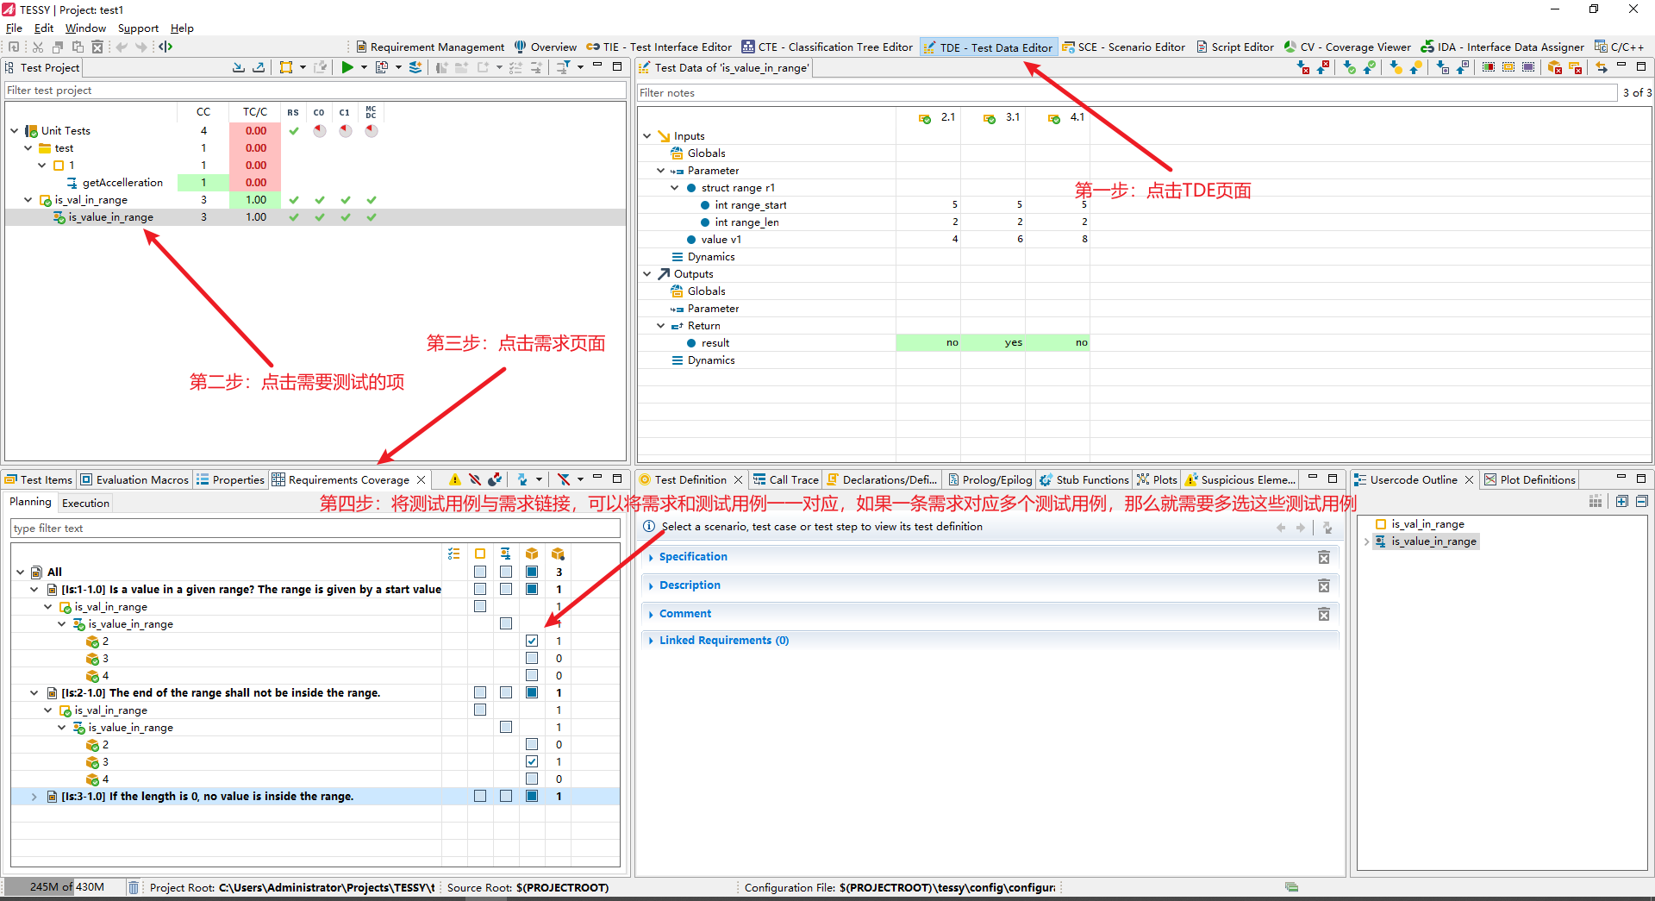Expand the Is:3-1.0 requirement row
The height and width of the screenshot is (901, 1655).
34,797
